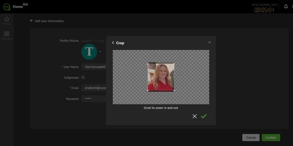This screenshot has height=146, width=293.
Task: Click the green T profile avatar
Action: (89, 52)
